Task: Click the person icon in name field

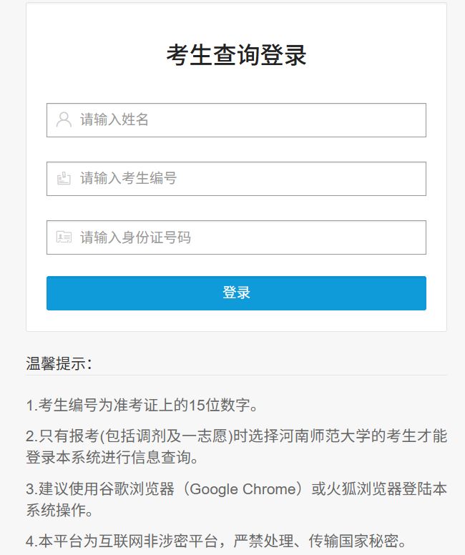Action: click(x=64, y=119)
